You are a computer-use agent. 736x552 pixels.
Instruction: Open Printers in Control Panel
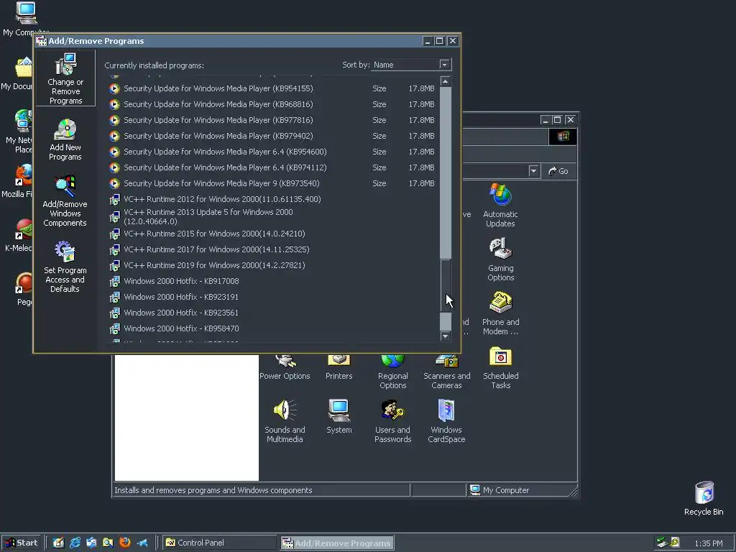pyautogui.click(x=339, y=367)
